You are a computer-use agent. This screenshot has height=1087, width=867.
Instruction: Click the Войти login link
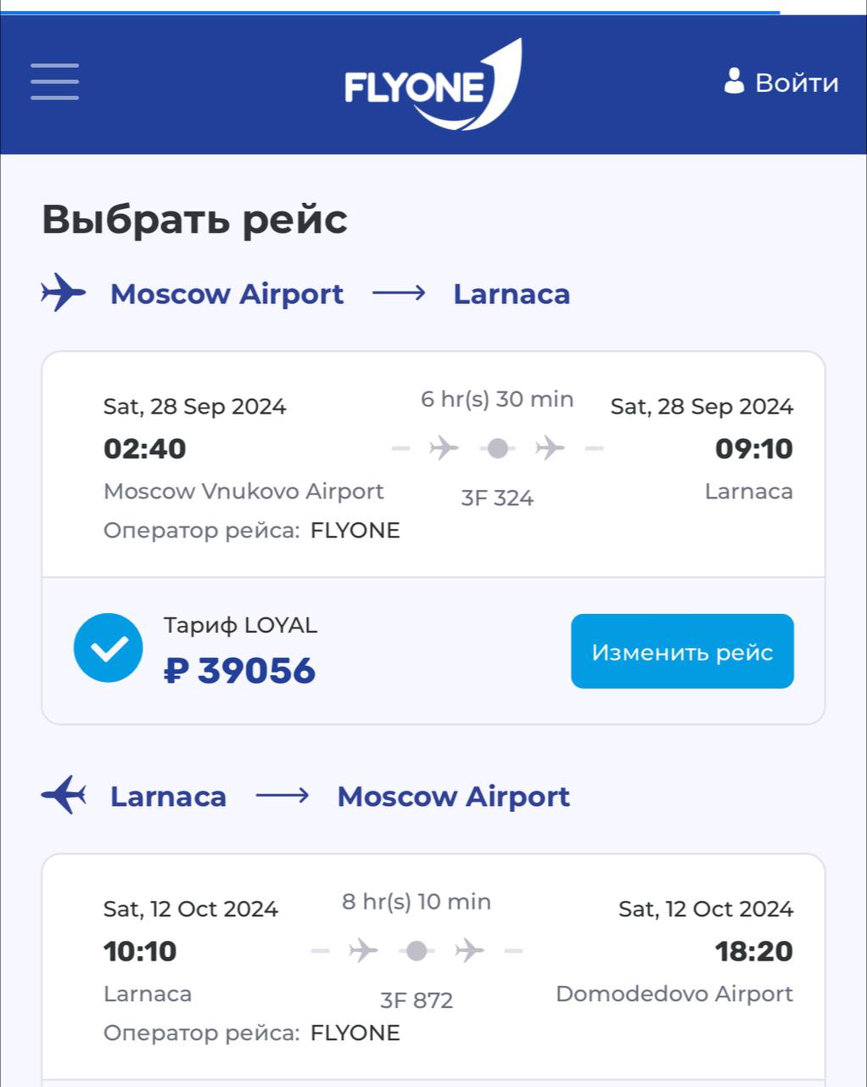796,82
